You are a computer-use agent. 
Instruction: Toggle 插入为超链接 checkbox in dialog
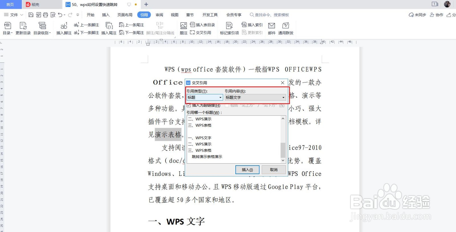point(189,105)
